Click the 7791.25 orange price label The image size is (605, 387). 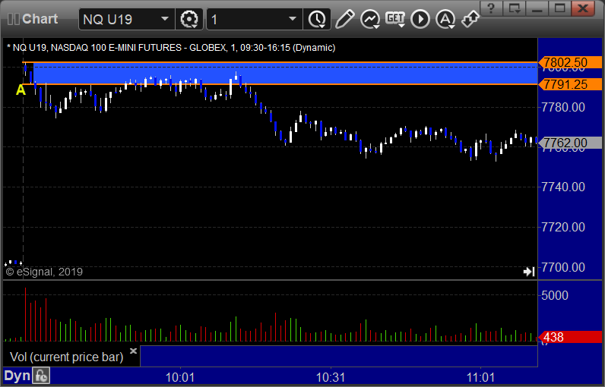[x=570, y=84]
